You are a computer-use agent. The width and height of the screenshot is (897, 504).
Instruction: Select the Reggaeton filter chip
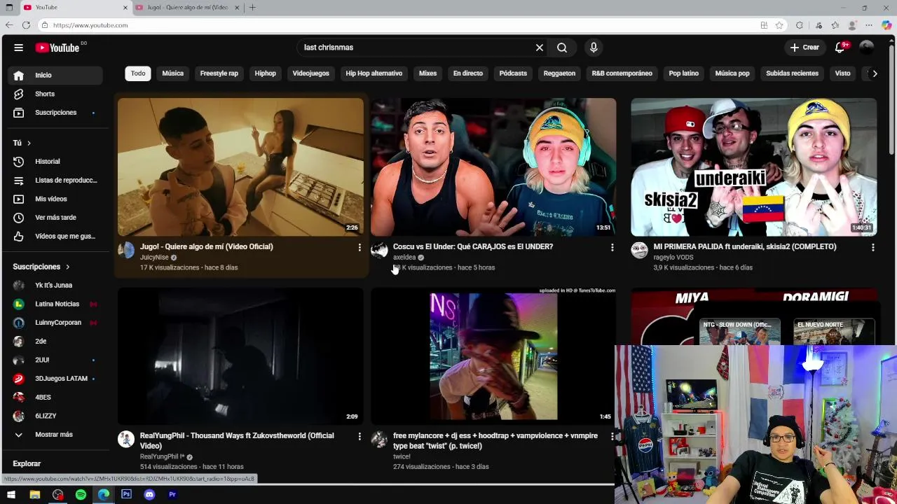click(559, 73)
